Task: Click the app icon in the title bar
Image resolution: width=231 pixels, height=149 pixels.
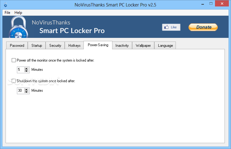Action: pyautogui.click(x=6, y=5)
